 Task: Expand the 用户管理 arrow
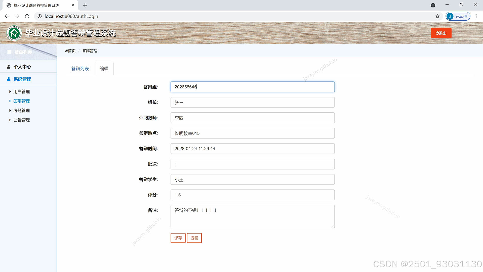click(x=10, y=92)
